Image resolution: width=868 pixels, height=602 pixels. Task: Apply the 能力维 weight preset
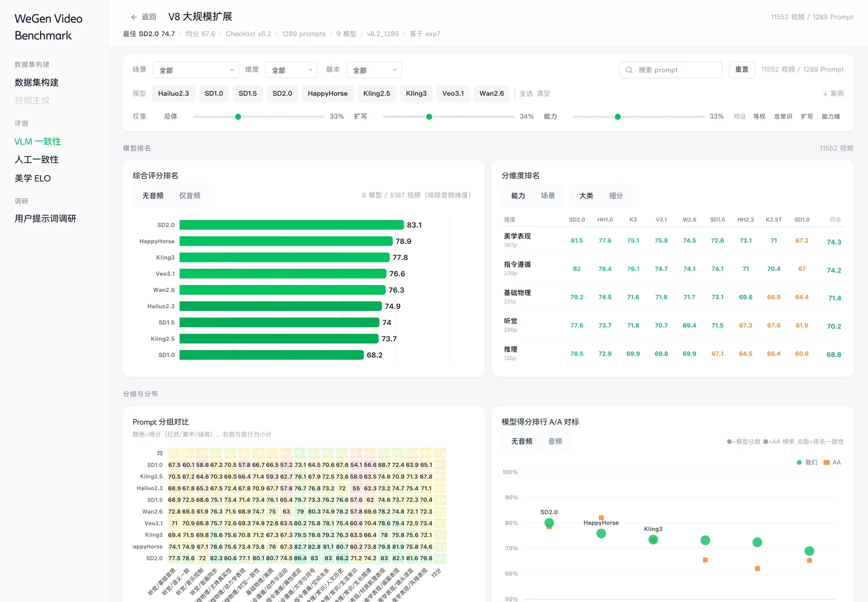(x=831, y=116)
